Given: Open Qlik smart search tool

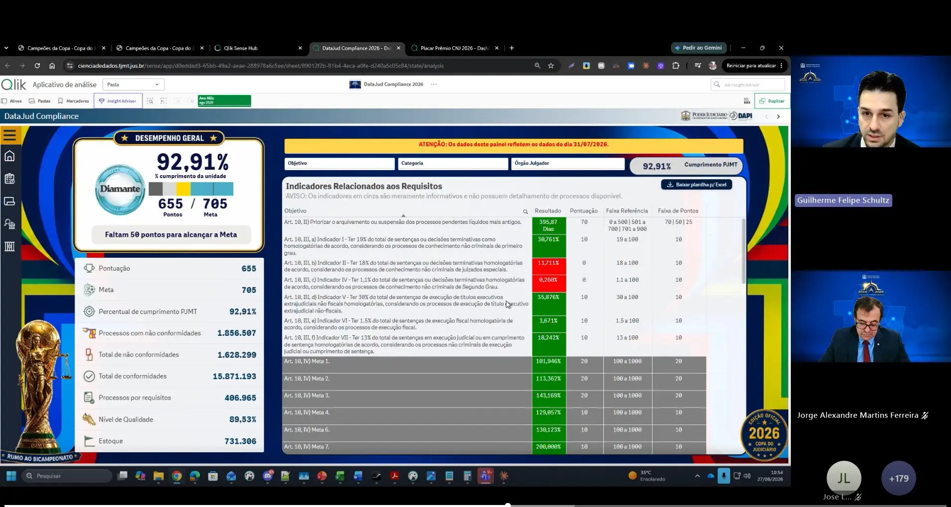Looking at the screenshot, I should [x=150, y=101].
